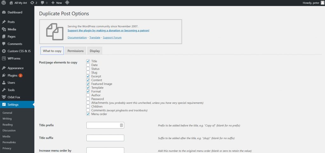
Task: Click the Support Forum link
Action: (112, 38)
